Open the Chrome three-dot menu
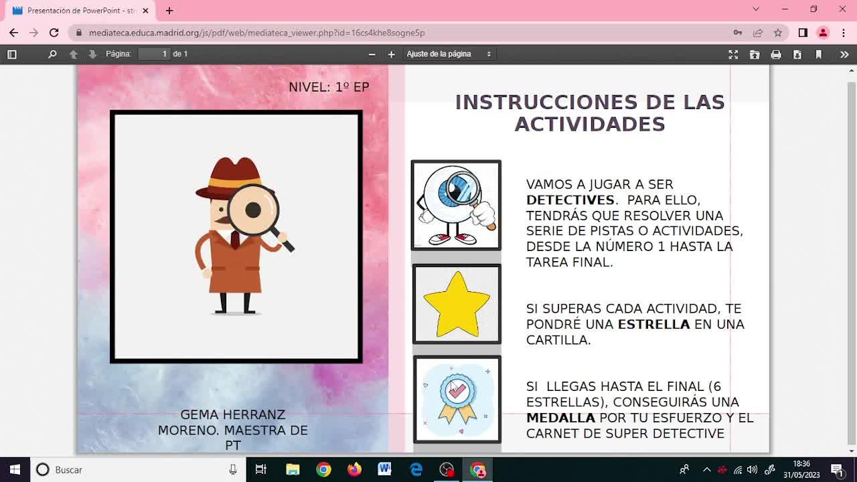 [x=843, y=33]
